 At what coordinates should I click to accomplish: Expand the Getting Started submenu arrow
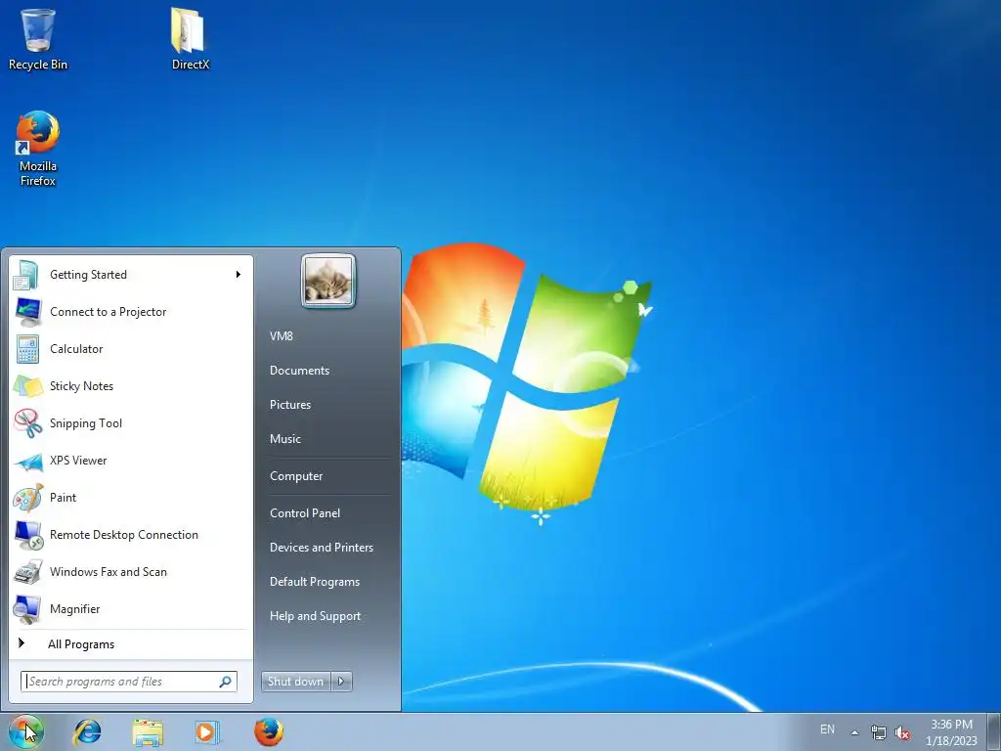239,275
